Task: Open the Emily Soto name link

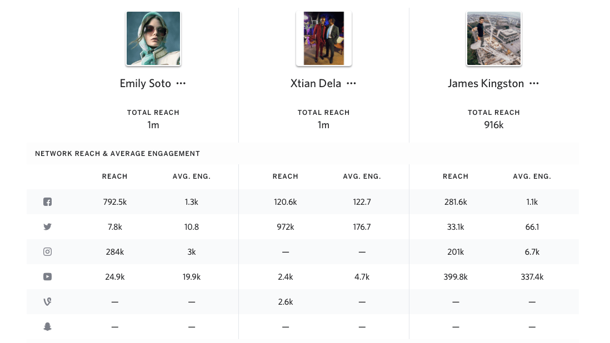Action: pos(146,83)
